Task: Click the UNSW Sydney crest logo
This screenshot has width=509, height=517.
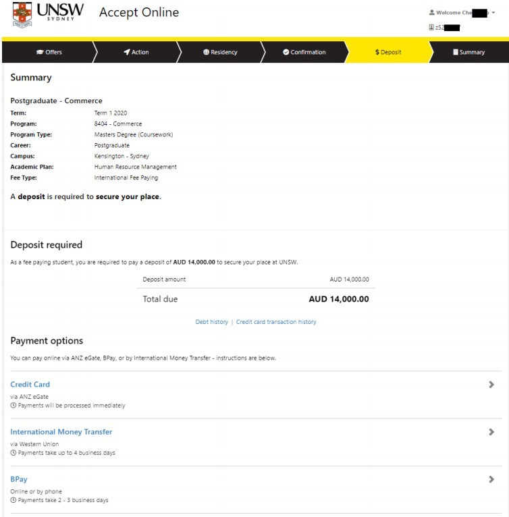Action: [22, 15]
